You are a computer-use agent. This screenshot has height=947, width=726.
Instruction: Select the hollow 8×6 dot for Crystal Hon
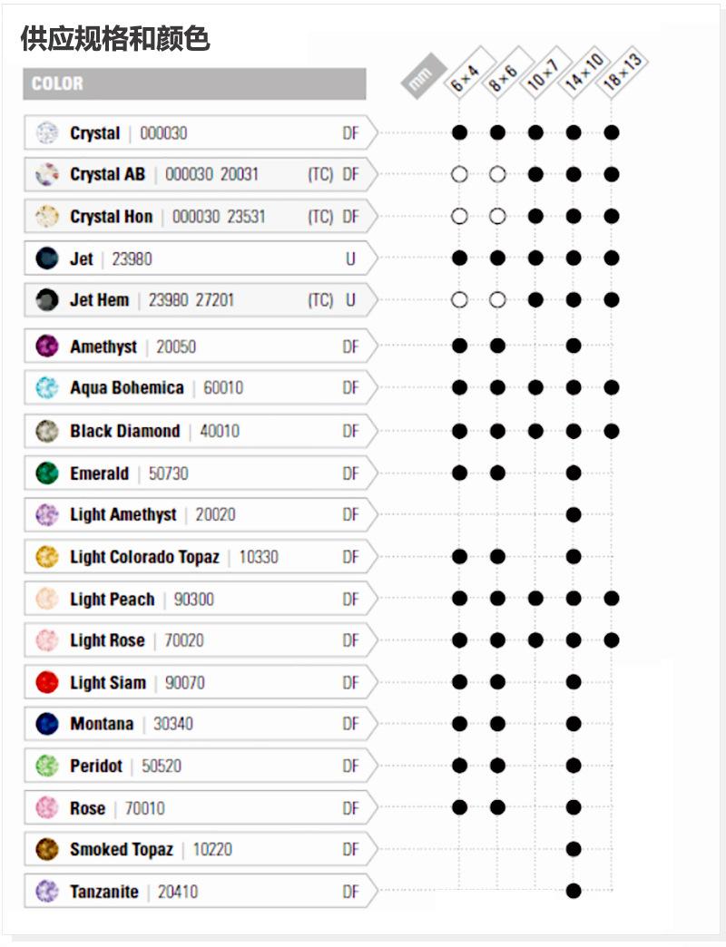(497, 216)
